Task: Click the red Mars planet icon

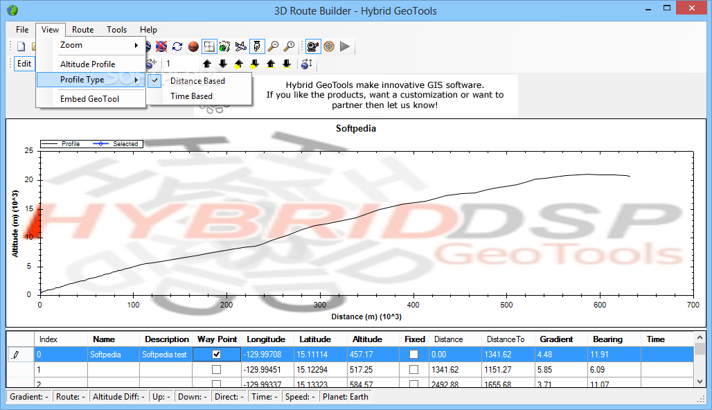Action: coord(193,46)
